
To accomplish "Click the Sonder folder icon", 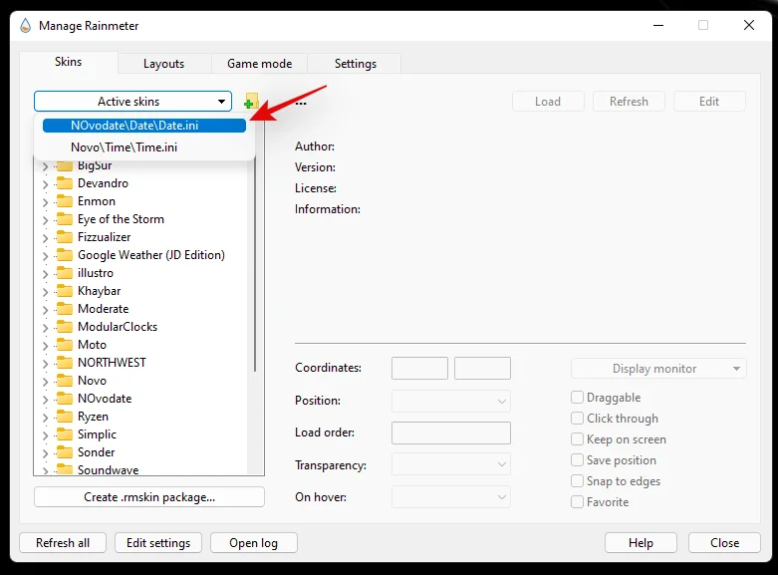I will pyautogui.click(x=65, y=451).
